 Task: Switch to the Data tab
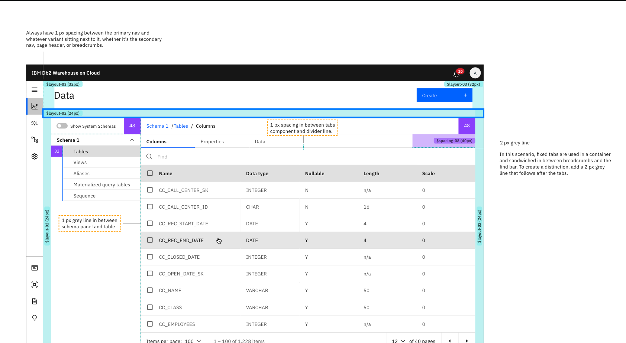coord(260,142)
